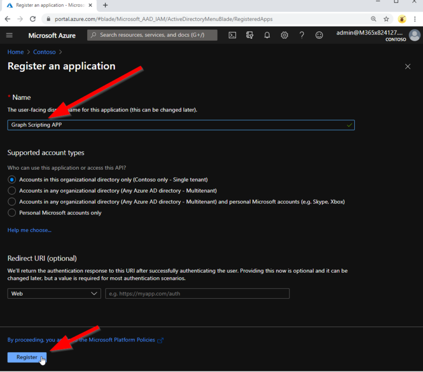This screenshot has width=423, height=372.
Task: Select Personal Microsoft accounts only
Action: [12, 213]
